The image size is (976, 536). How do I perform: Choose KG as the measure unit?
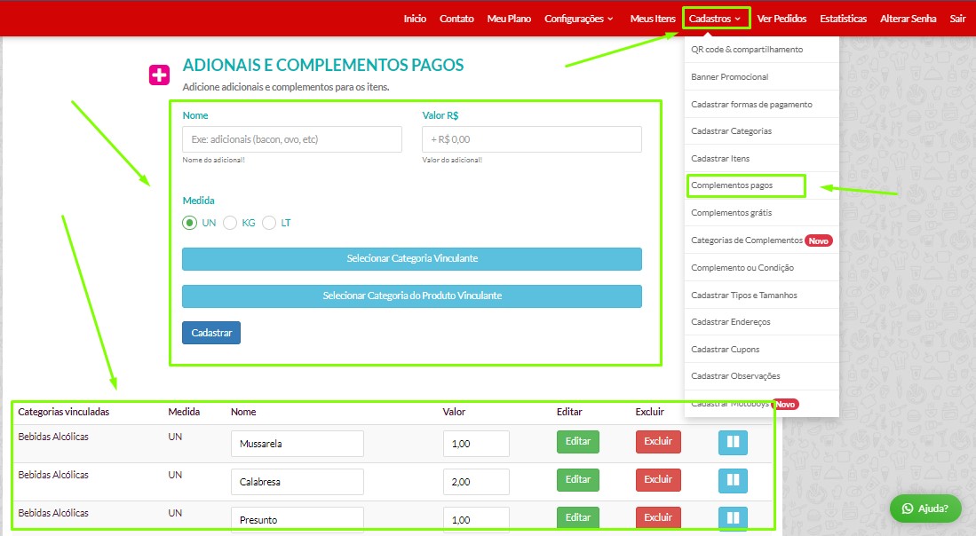pos(230,223)
